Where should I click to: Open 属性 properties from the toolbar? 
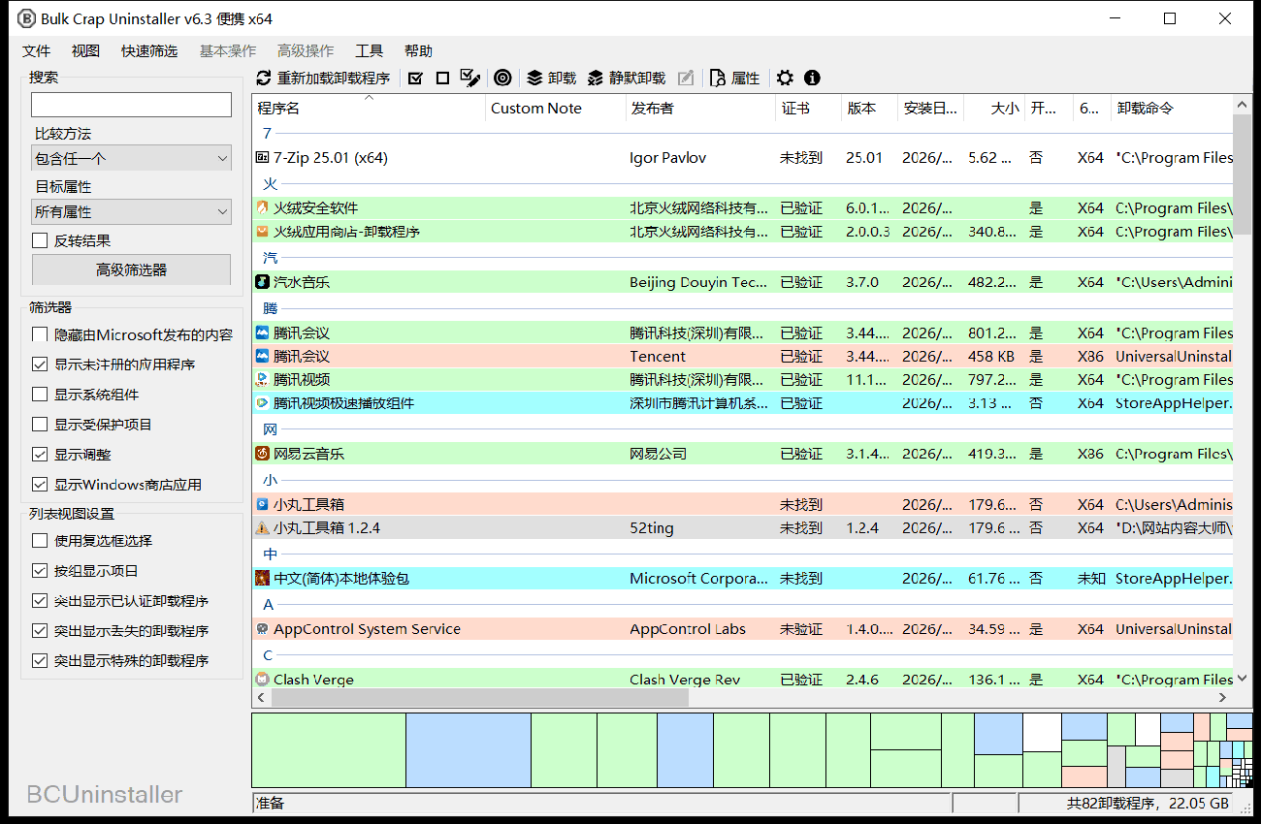point(734,79)
